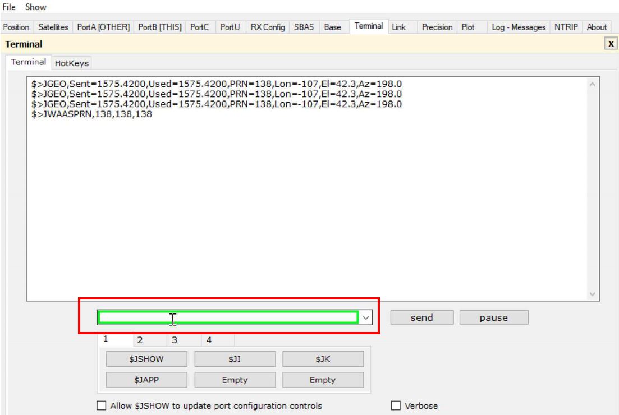Screen dimensions: 619x415
Task: Go to the RX Config tab
Action: coord(268,27)
